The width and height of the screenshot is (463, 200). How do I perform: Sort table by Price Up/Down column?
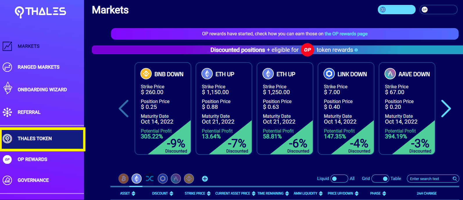(343, 193)
